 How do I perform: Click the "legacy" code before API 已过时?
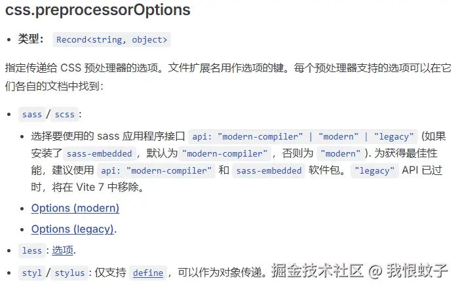[375, 170]
